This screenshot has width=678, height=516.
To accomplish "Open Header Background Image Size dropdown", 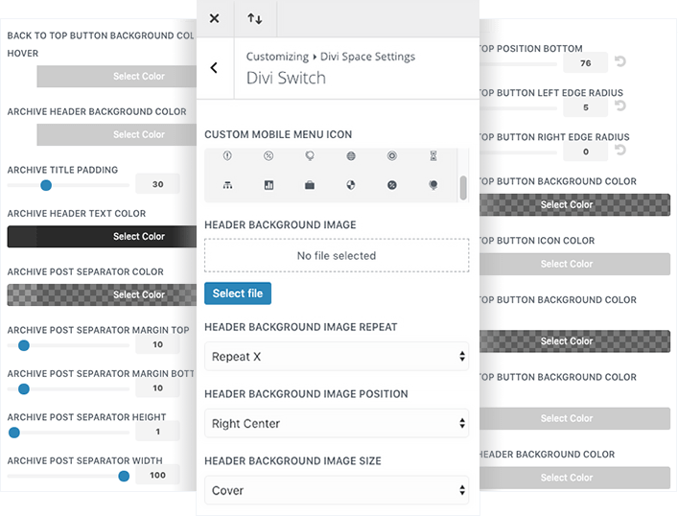I will pos(337,490).
